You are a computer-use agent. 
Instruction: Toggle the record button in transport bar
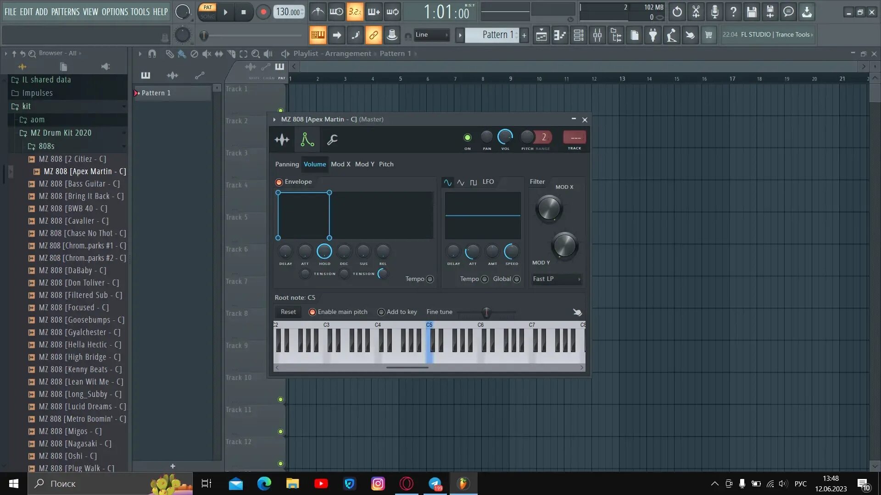tap(263, 11)
